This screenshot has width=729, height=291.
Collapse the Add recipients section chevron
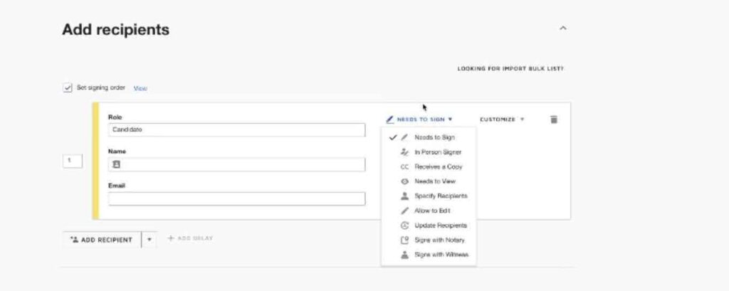(562, 28)
